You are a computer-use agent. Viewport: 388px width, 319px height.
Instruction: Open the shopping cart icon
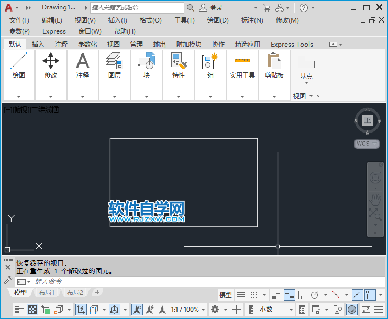[267, 8]
